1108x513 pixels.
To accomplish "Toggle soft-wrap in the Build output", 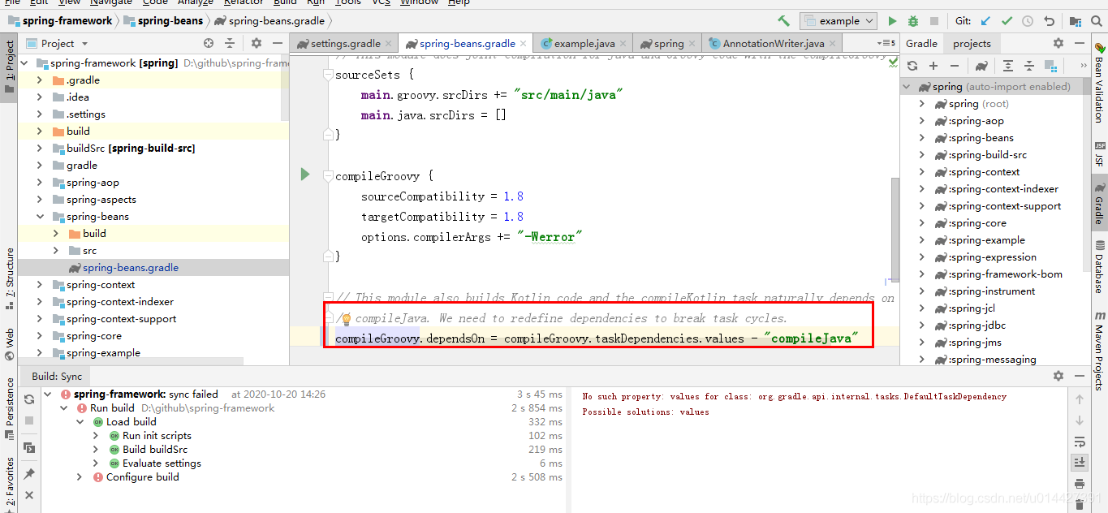I will 1080,442.
